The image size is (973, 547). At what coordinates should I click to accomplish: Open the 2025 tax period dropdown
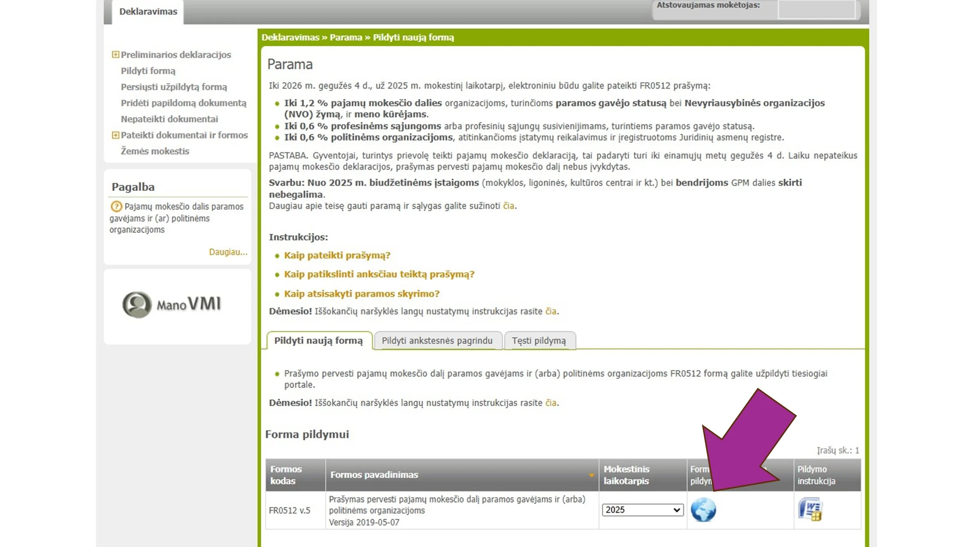click(x=642, y=510)
